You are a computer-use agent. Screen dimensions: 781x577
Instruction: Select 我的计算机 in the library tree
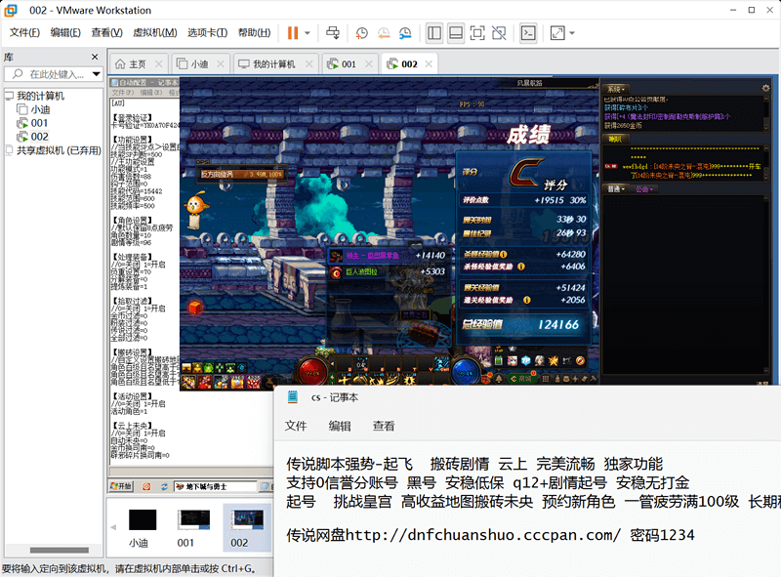pyautogui.click(x=40, y=96)
